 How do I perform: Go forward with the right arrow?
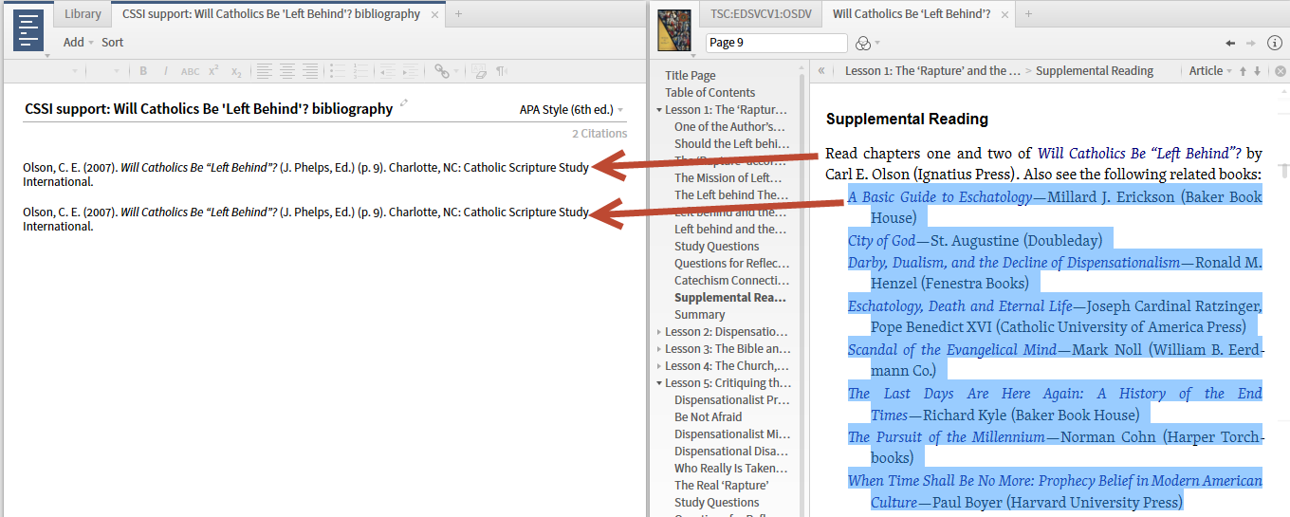pyautogui.click(x=1251, y=43)
